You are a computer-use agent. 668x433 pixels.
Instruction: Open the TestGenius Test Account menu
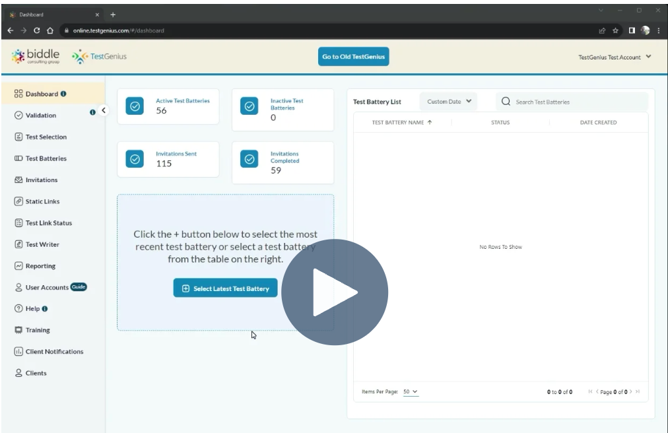click(x=611, y=57)
